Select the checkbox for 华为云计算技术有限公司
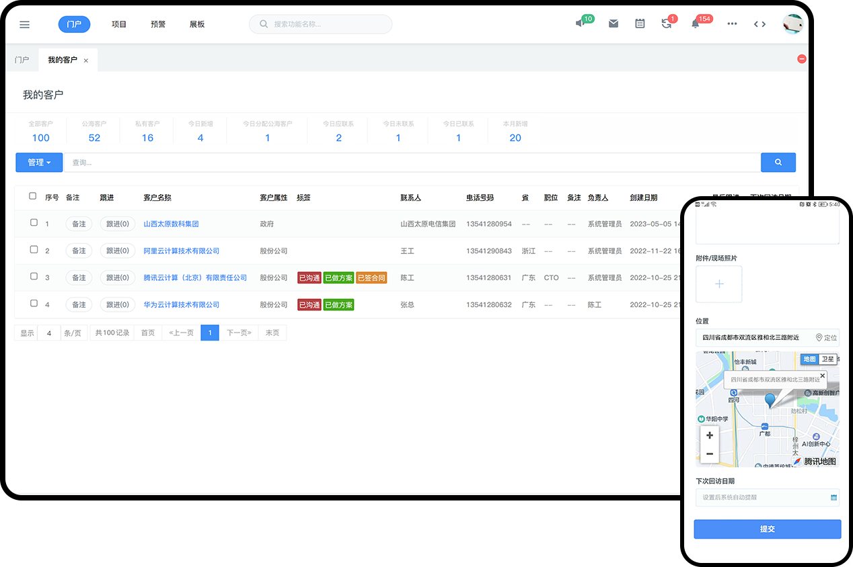The image size is (853, 567). click(x=34, y=304)
